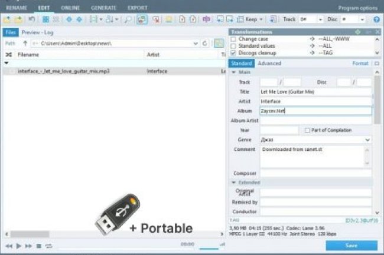Click the first blue diamond move icon
The image size is (384, 255).
pyautogui.click(x=69, y=19)
